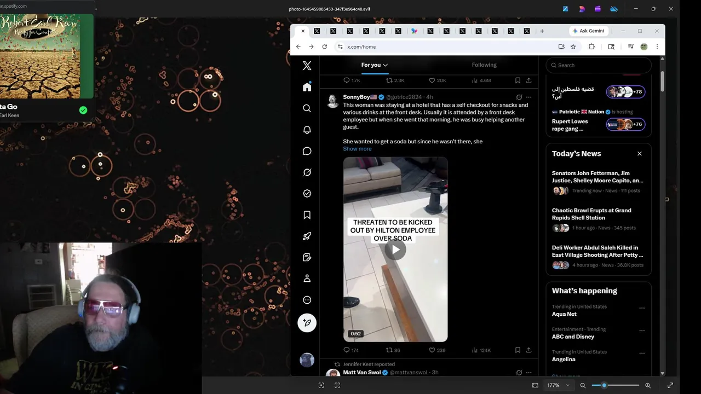Open Verified badge icon in X sidebar
This screenshot has height=394, width=701.
pyautogui.click(x=307, y=193)
